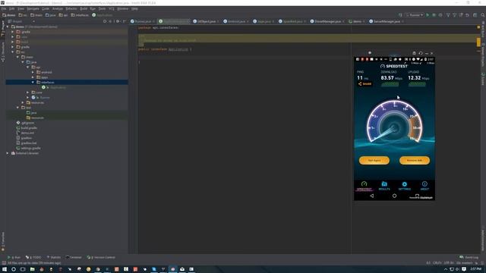Click the interfaces breadcrumb in the navigation bar
486x273 pixels.
tap(80, 15)
